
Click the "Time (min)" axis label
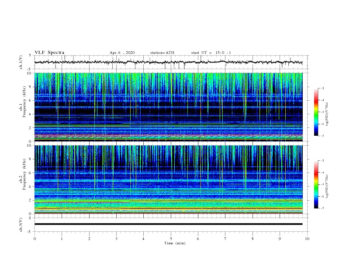point(175,243)
